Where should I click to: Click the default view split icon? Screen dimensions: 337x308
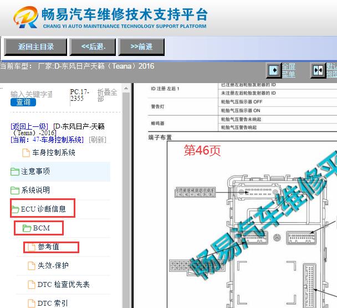(318, 70)
